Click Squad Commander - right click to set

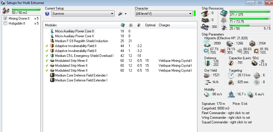point(227,122)
